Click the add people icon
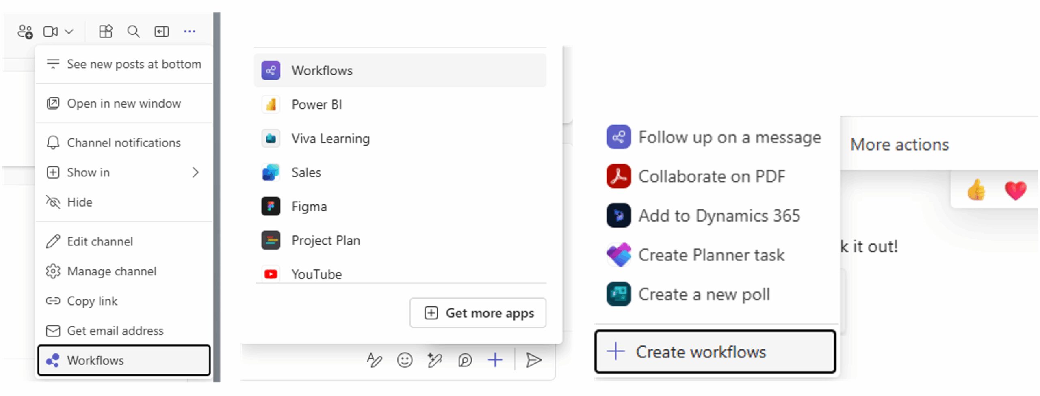Viewport: 1040px width, 396px height. pyautogui.click(x=25, y=31)
